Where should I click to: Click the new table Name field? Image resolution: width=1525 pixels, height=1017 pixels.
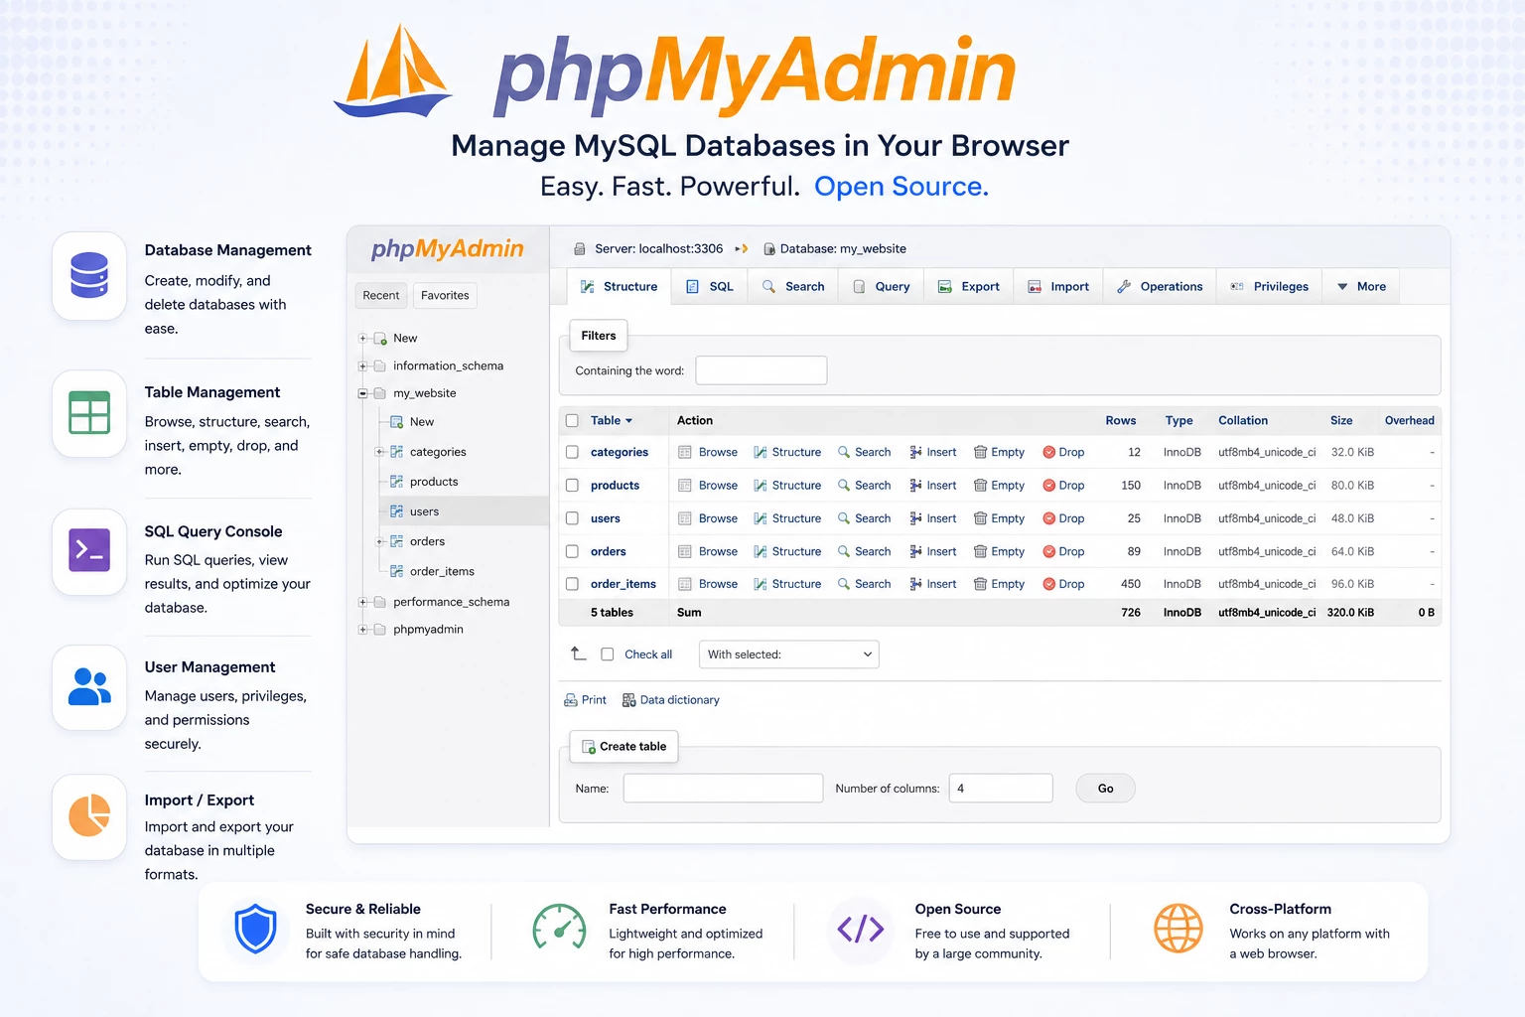(x=724, y=789)
